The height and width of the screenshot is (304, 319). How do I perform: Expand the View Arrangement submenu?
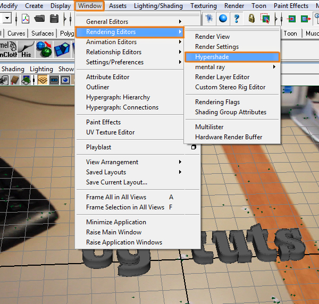pos(180,162)
